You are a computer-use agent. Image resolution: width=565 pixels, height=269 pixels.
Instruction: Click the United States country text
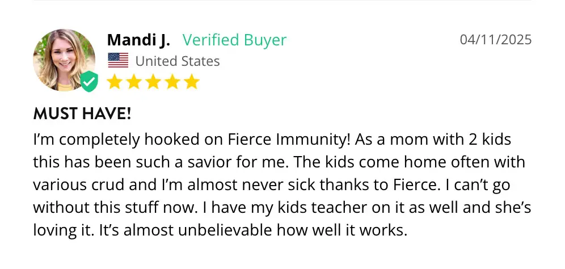coord(178,61)
